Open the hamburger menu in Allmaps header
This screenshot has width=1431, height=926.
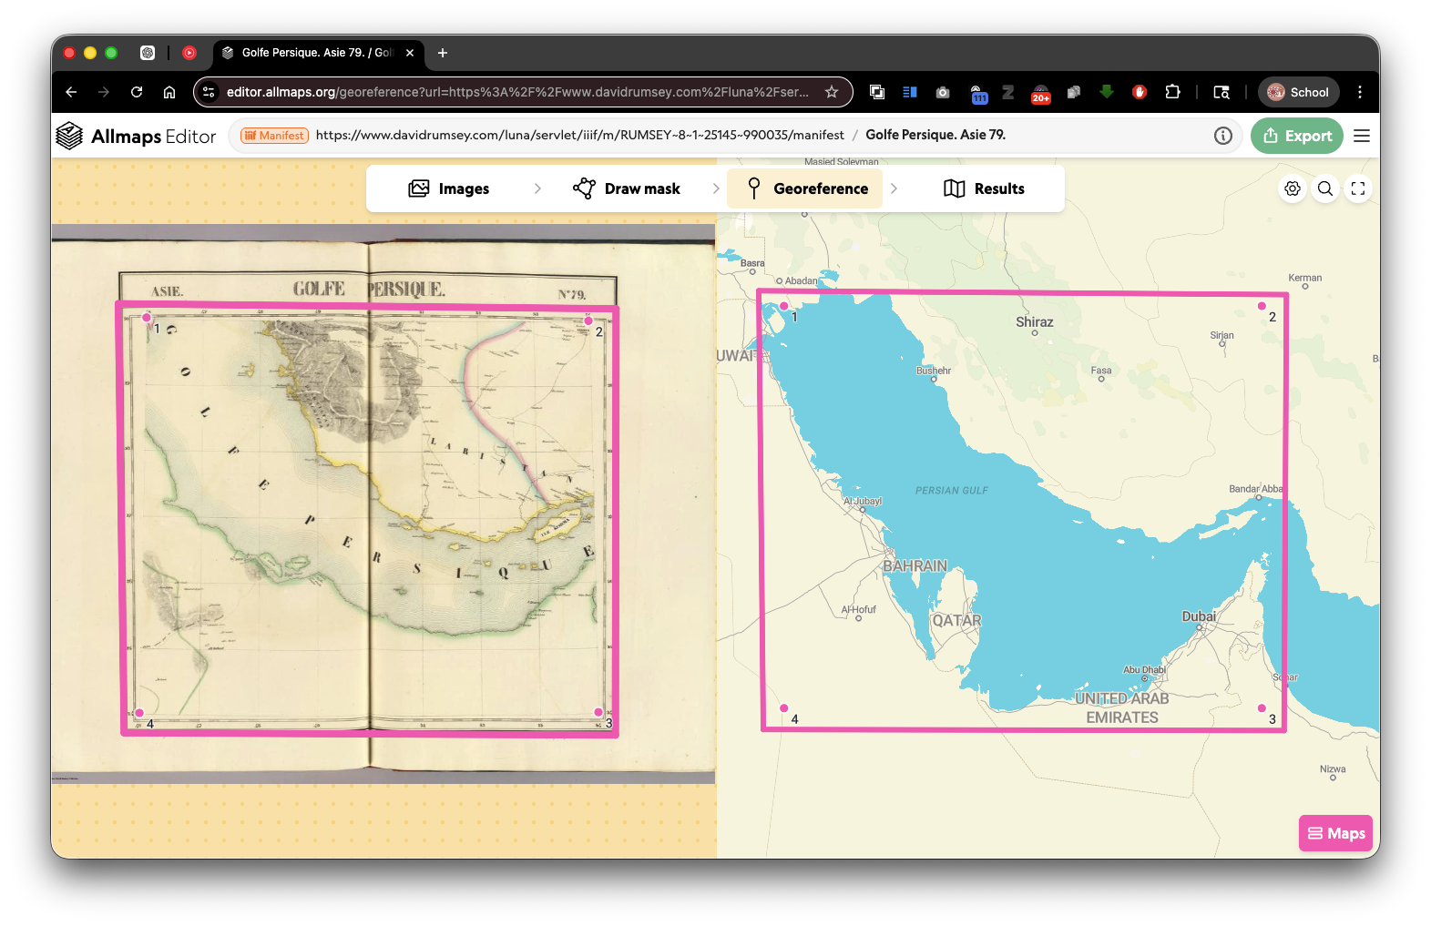[1362, 136]
